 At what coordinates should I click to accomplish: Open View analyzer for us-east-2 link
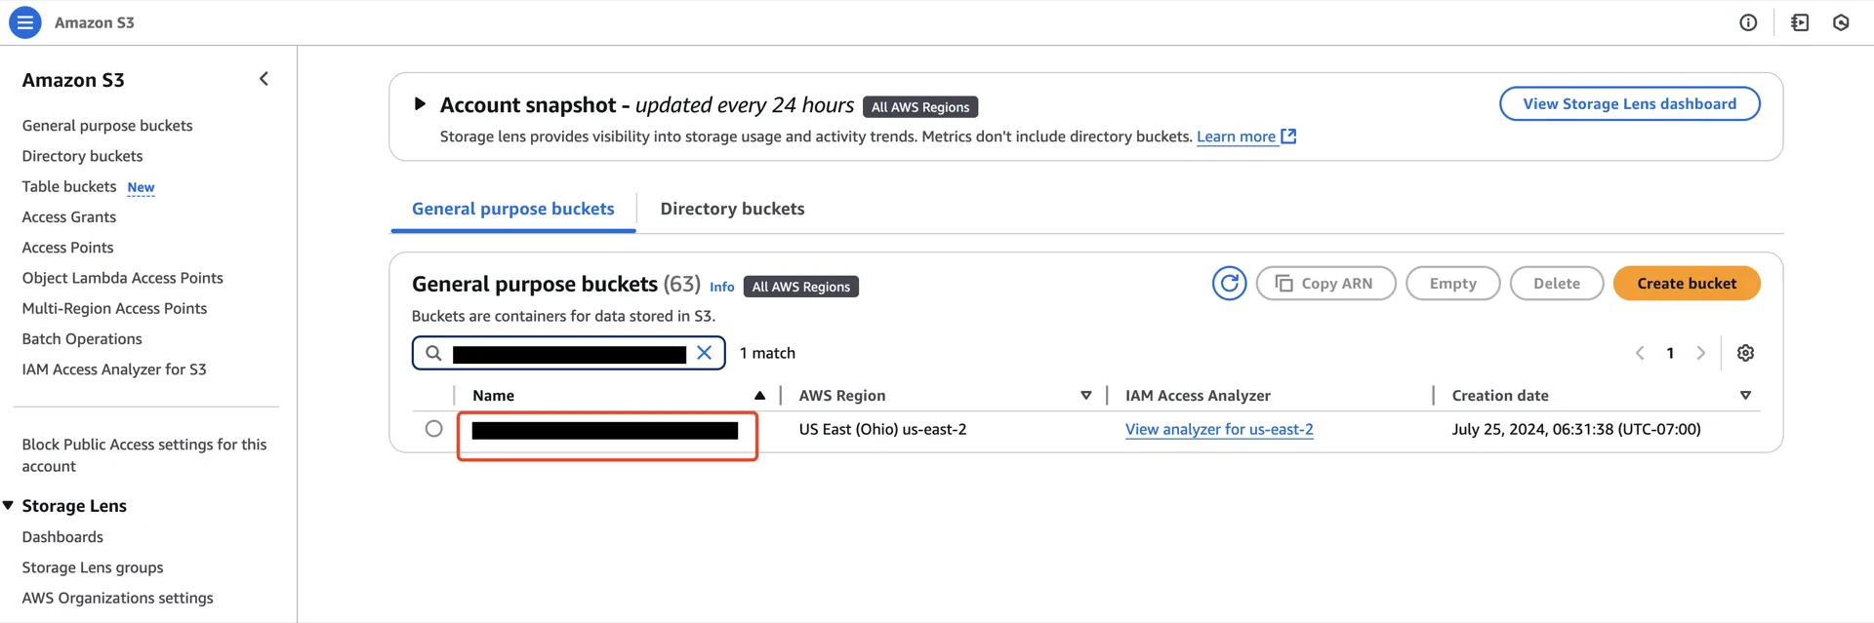1219,429
